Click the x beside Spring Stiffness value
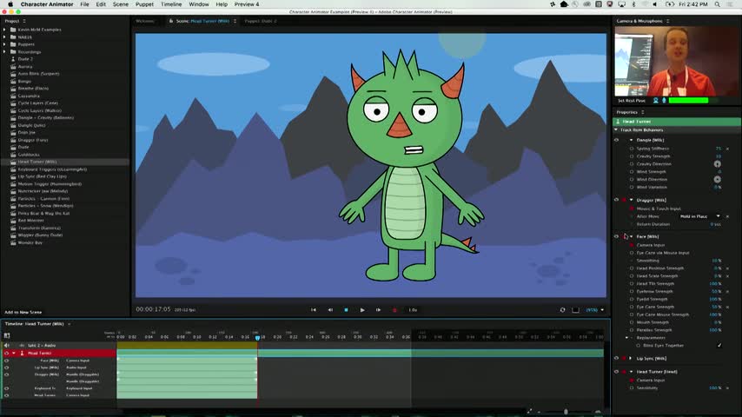This screenshot has width=742, height=417. [x=728, y=149]
